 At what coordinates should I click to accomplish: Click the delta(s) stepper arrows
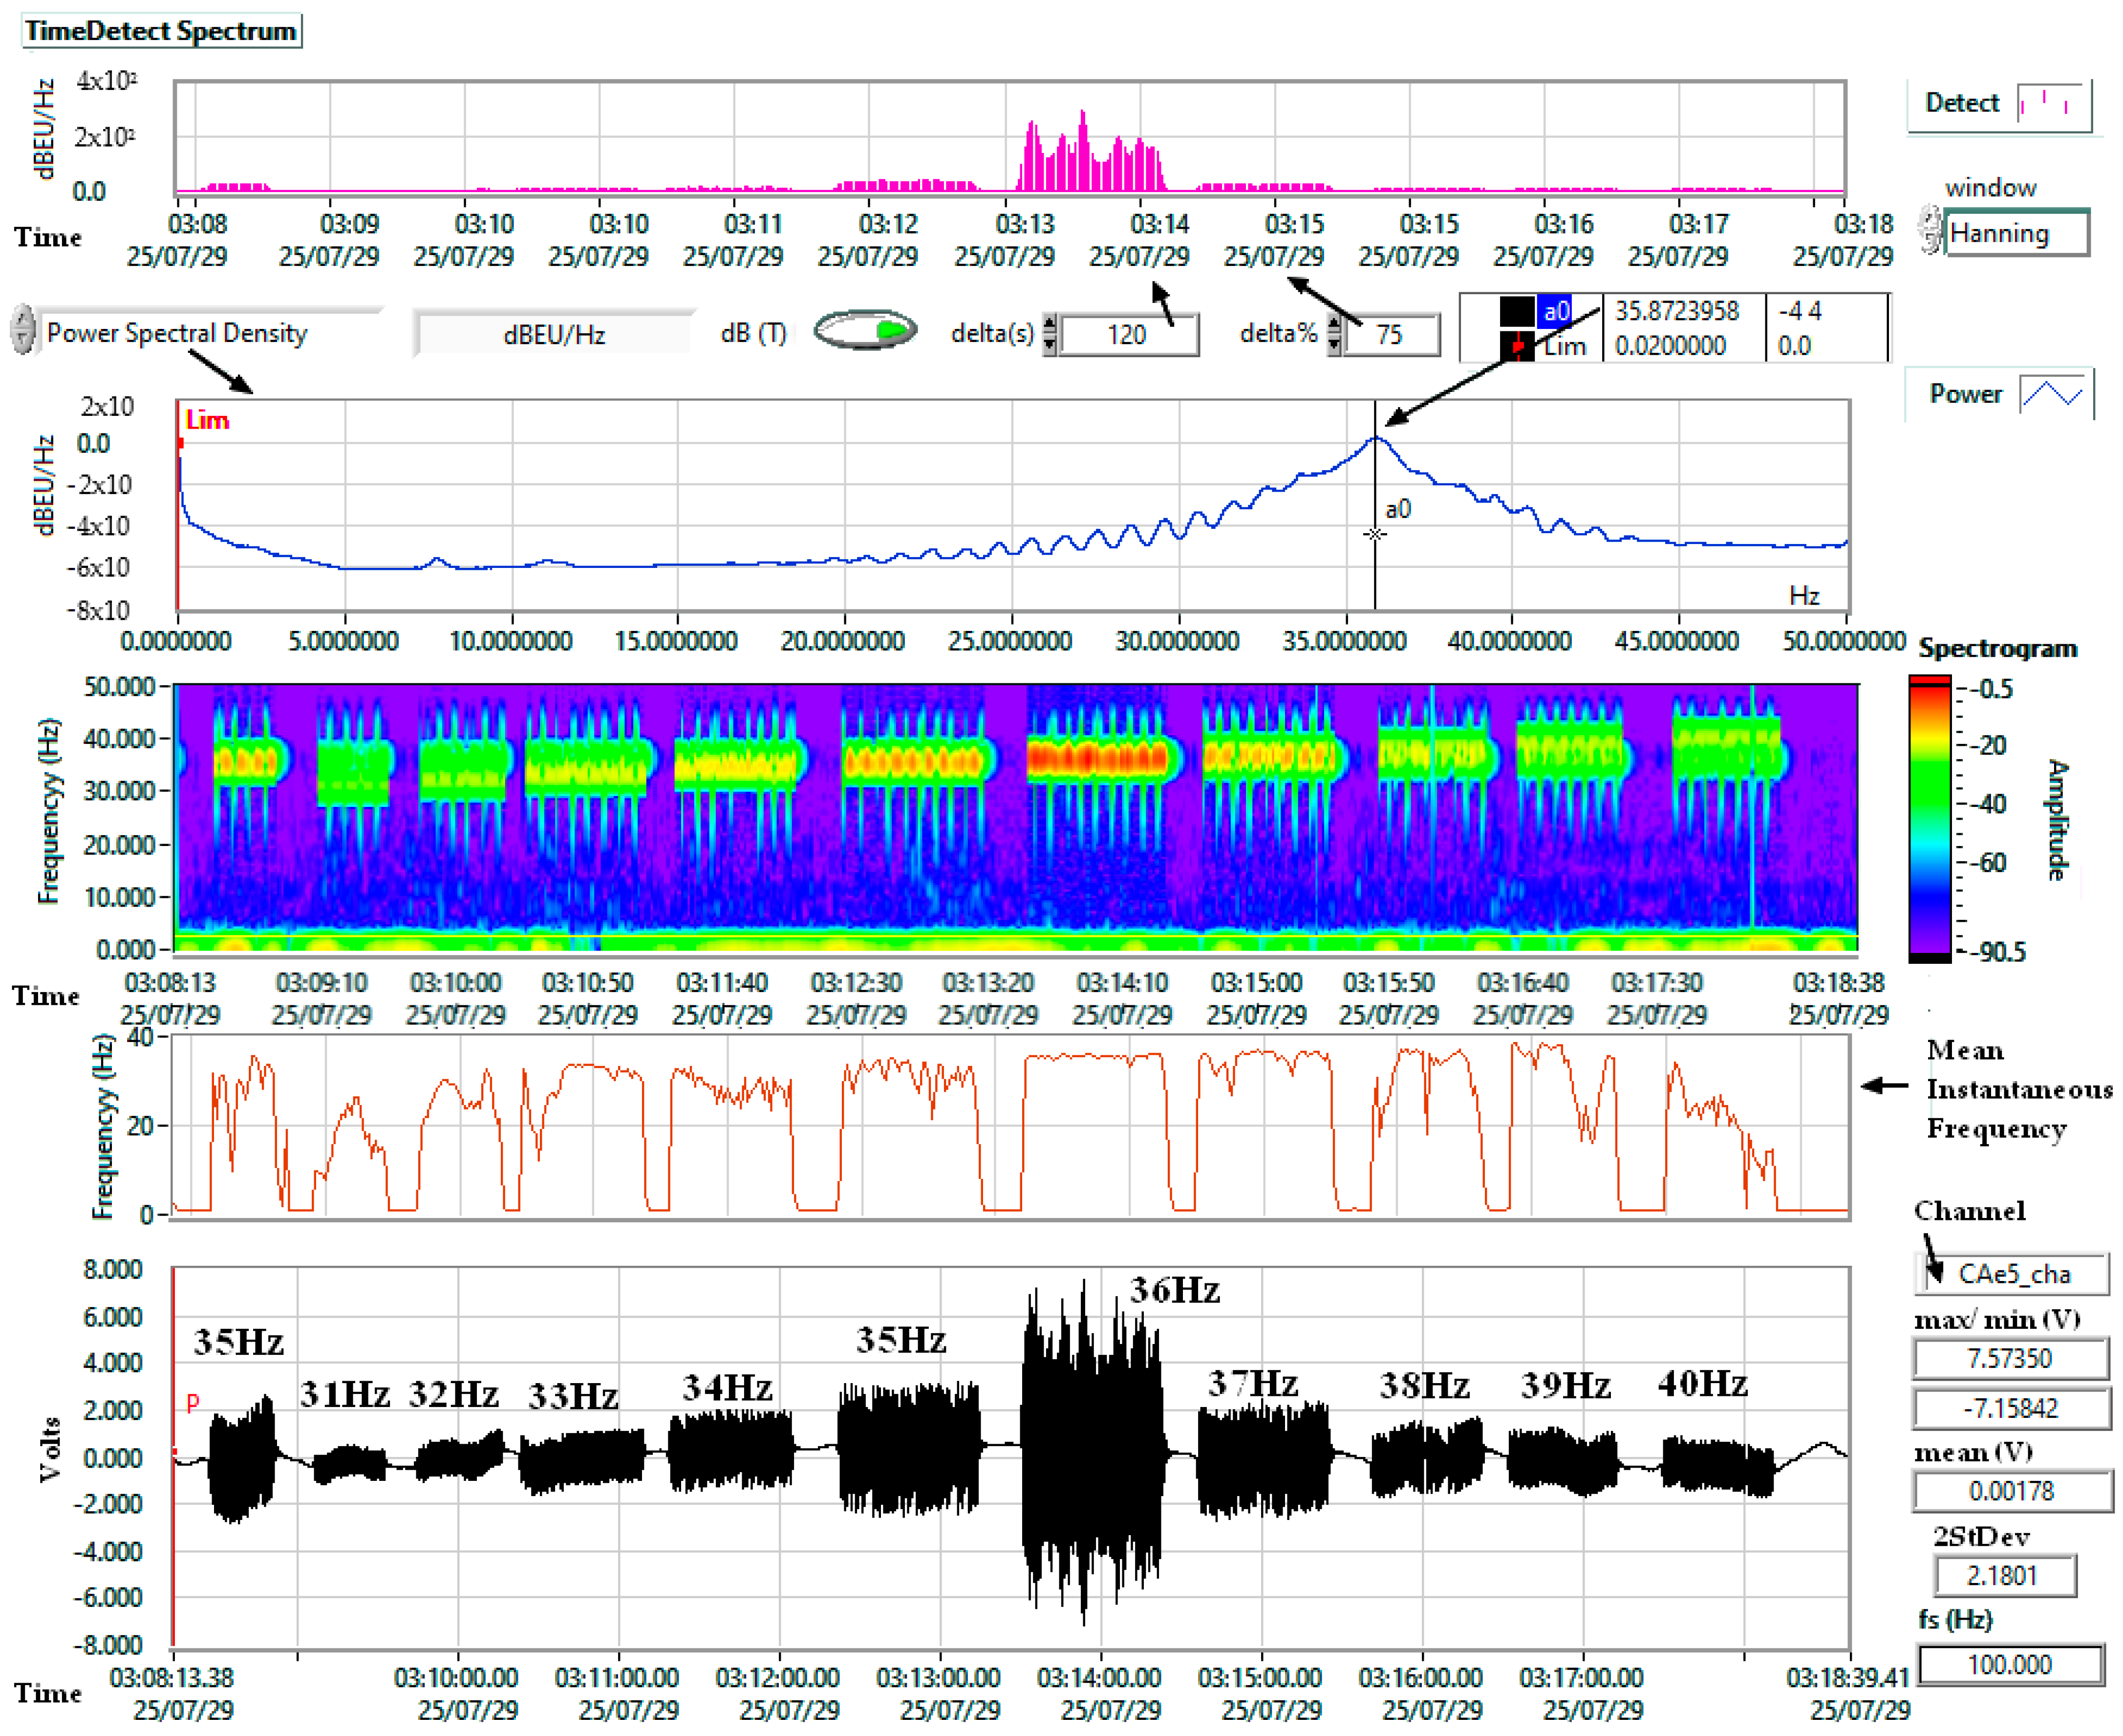(x=1049, y=334)
